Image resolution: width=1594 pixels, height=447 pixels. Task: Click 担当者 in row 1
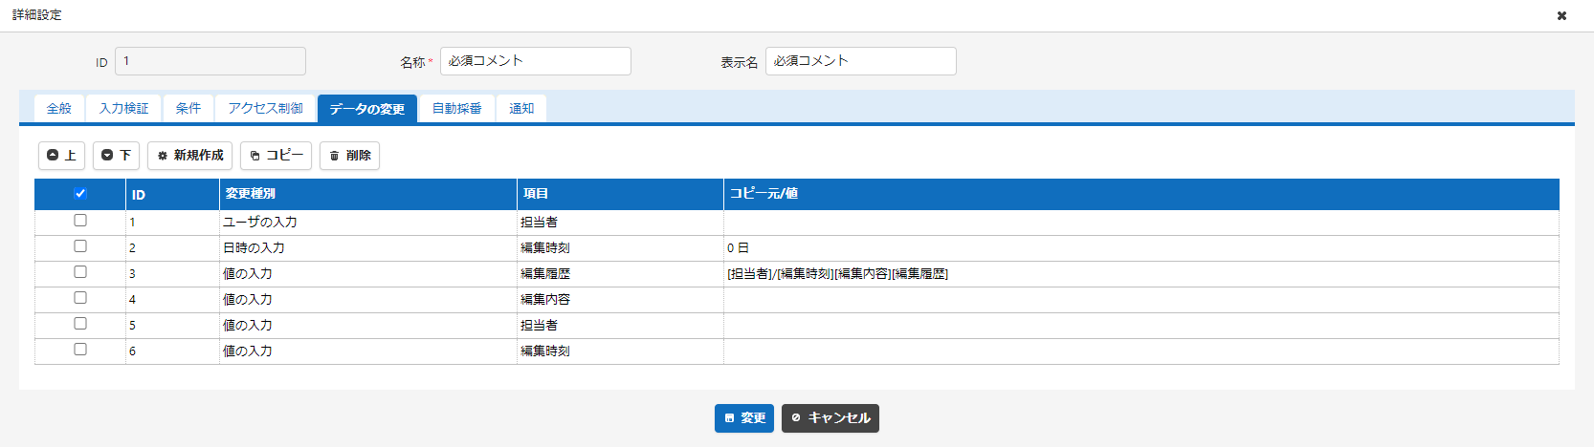(x=539, y=223)
